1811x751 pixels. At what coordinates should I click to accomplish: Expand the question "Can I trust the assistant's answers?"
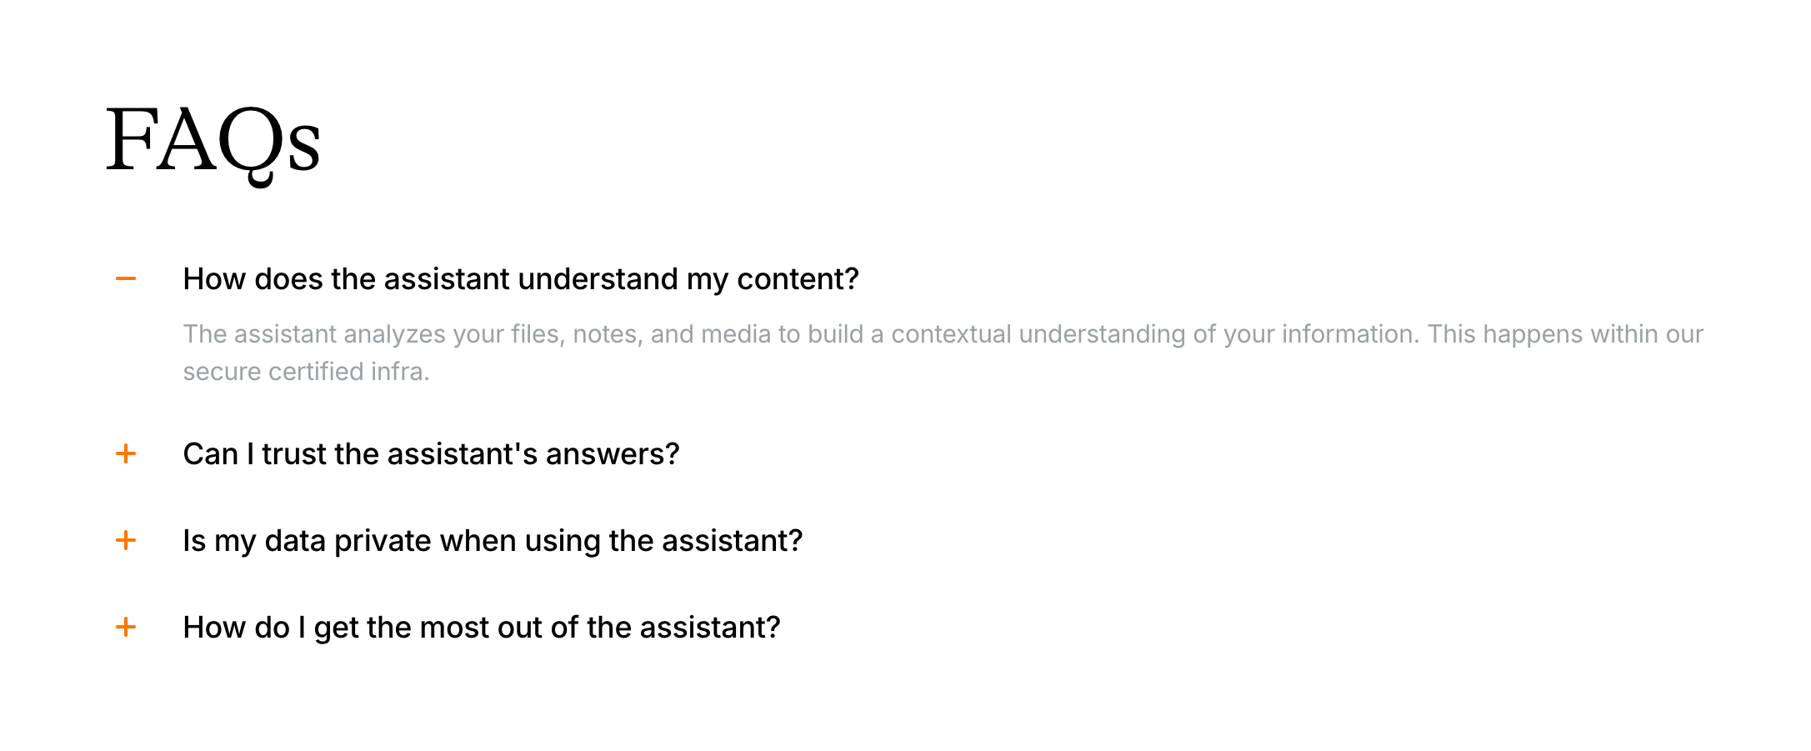tap(431, 454)
